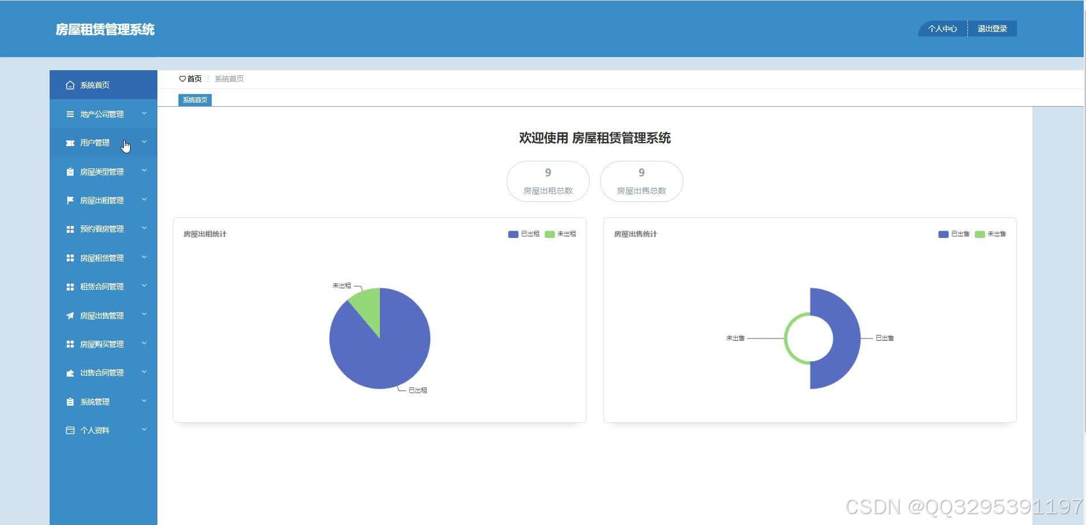
Task: Click the grid icon beside 房屋租赁管理
Action: click(x=70, y=258)
